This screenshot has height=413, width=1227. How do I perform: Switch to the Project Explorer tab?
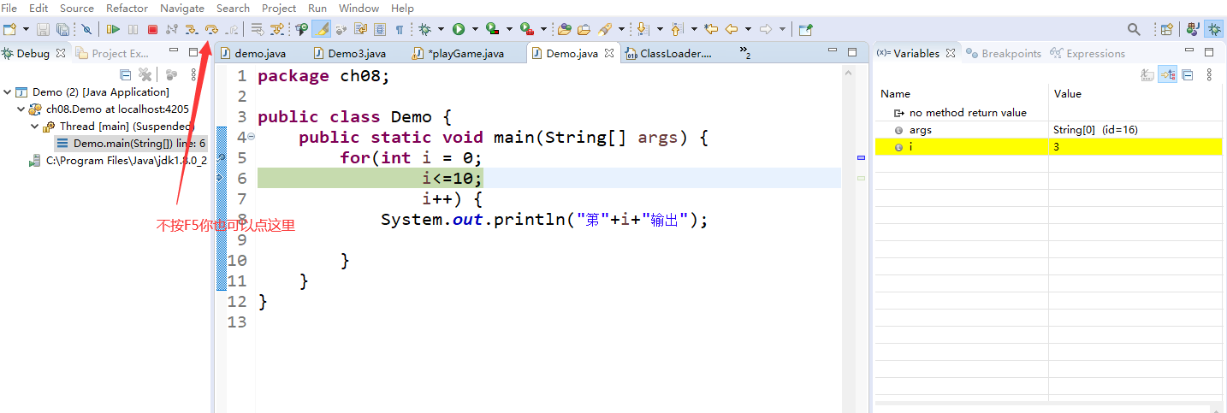[x=112, y=53]
